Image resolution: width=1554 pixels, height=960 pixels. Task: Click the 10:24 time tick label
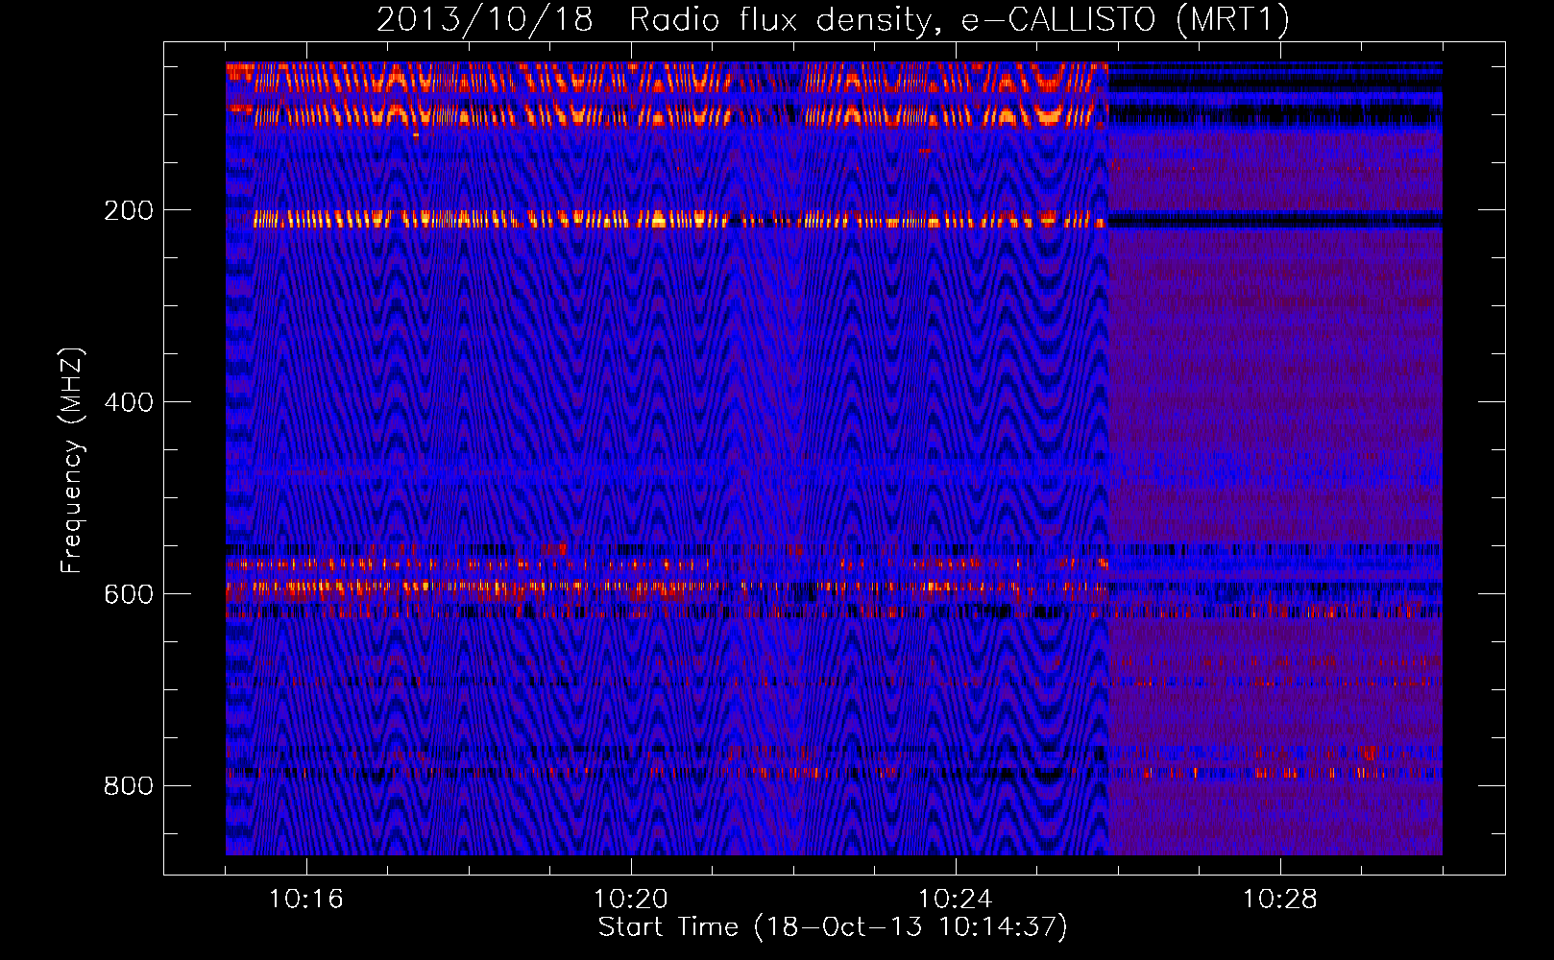(x=955, y=900)
